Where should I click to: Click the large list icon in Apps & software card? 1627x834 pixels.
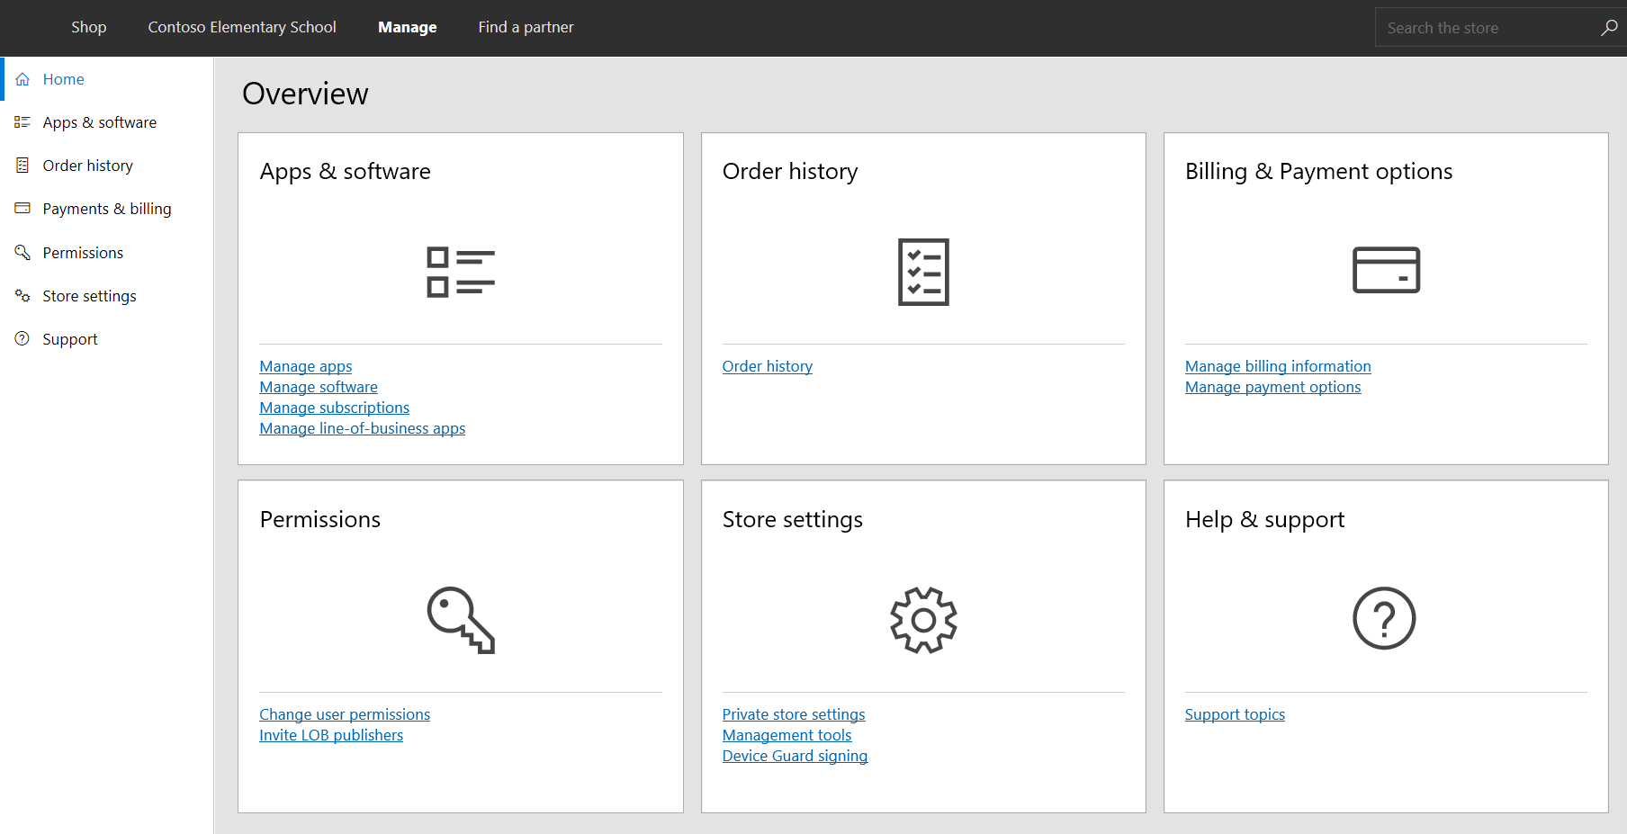tap(461, 272)
